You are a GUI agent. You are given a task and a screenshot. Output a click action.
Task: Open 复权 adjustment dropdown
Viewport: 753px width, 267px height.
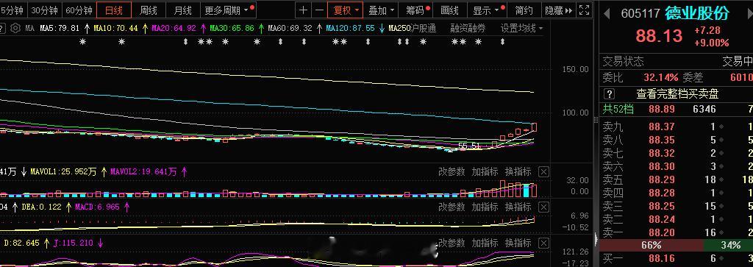click(346, 10)
